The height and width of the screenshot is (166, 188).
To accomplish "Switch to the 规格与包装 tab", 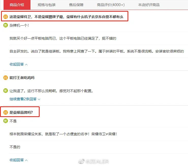I will point(46,5).
